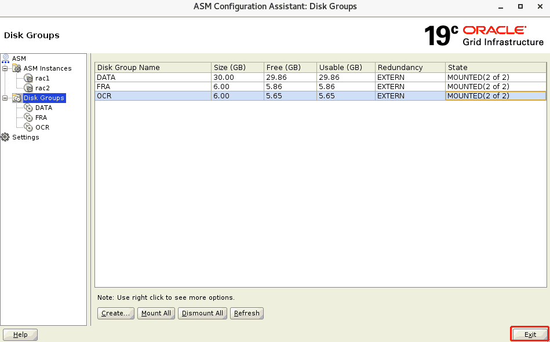The width and height of the screenshot is (550, 342).
Task: Click the State column header
Action: pyautogui.click(x=496, y=67)
